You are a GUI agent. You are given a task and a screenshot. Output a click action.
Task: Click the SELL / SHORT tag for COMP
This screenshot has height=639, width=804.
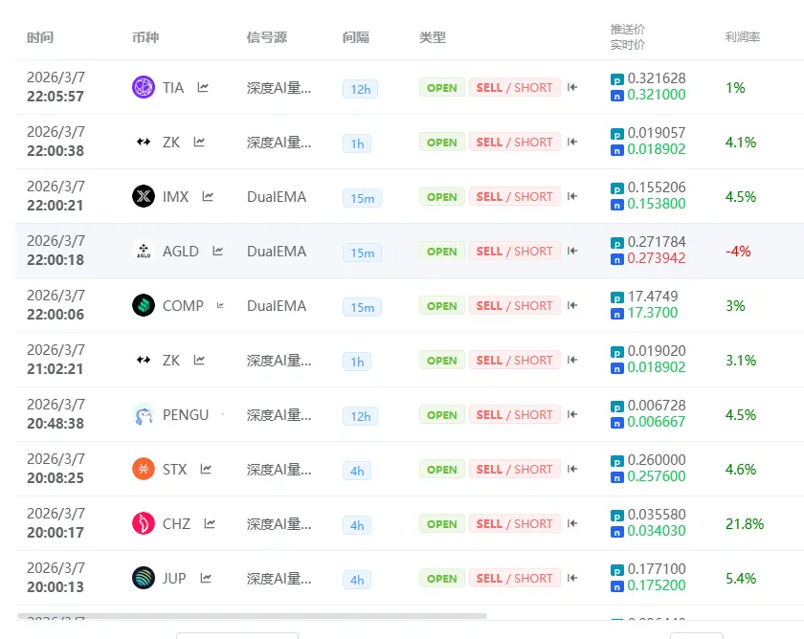[x=514, y=306]
